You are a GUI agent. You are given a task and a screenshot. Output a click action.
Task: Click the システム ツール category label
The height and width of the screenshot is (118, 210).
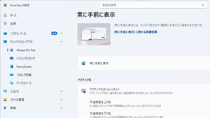click(18, 34)
